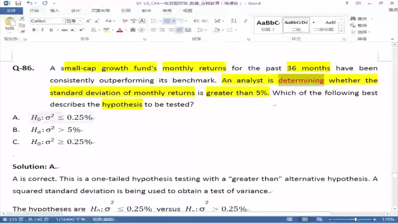The height and width of the screenshot is (223, 398).
Task: Click the Sort (A-Z) icon
Action: (x=233, y=21)
